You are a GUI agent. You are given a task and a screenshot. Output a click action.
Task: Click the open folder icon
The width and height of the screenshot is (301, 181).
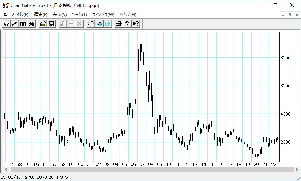click(x=43, y=24)
